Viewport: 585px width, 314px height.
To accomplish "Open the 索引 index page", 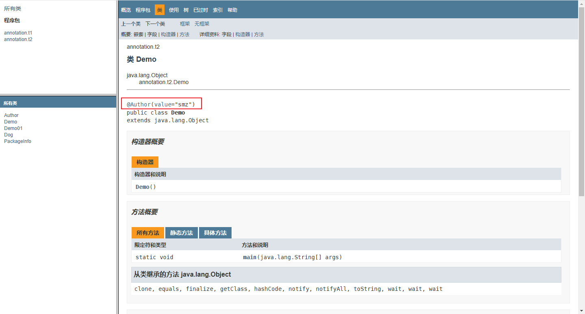I will click(x=218, y=10).
